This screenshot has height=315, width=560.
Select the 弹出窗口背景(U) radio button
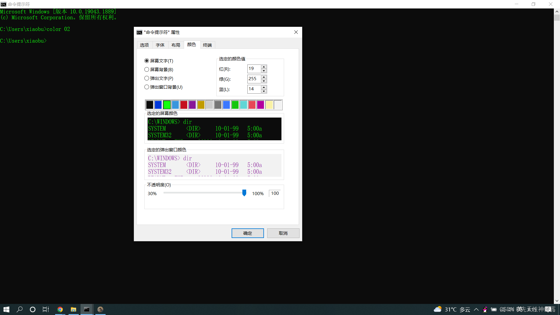(x=147, y=87)
